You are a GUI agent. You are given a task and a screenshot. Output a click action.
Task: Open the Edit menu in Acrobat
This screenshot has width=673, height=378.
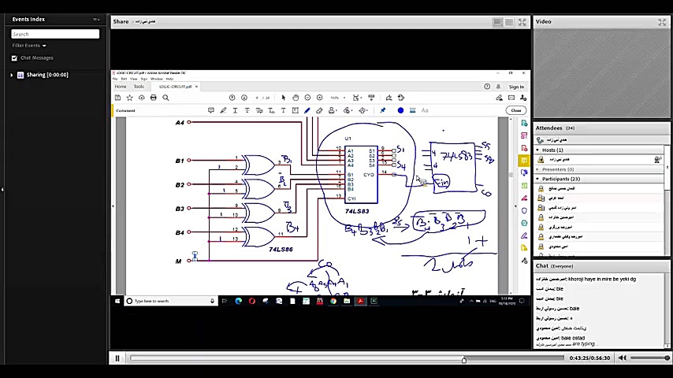click(x=124, y=79)
